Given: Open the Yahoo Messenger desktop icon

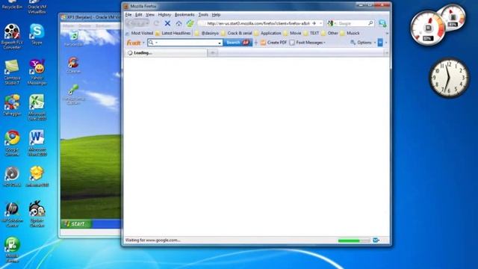Looking at the screenshot, I should point(37,72).
